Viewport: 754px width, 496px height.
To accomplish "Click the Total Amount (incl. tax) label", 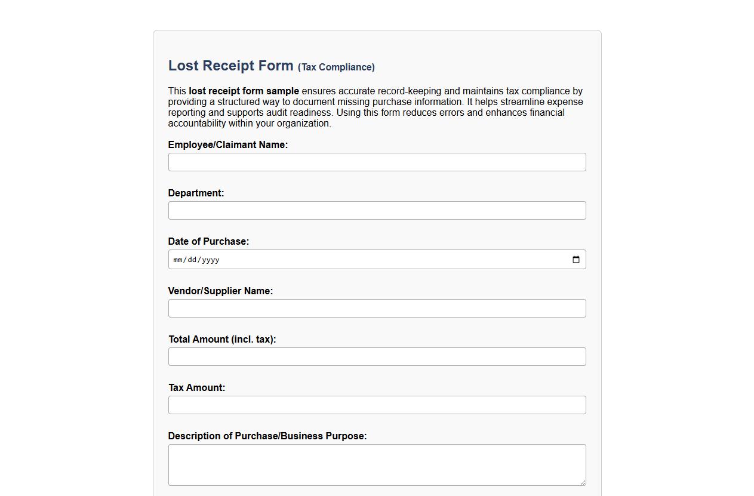I will point(222,339).
